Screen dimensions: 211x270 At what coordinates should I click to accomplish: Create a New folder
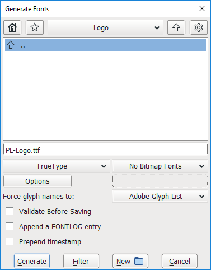130,261
